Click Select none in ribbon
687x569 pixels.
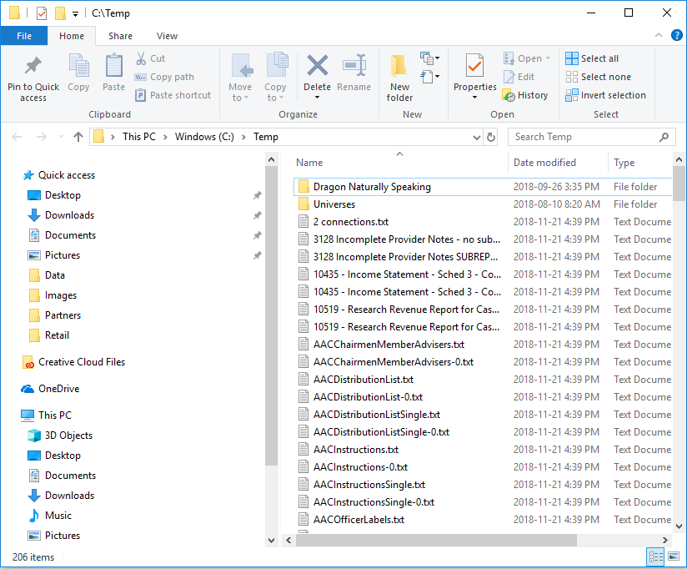click(598, 77)
